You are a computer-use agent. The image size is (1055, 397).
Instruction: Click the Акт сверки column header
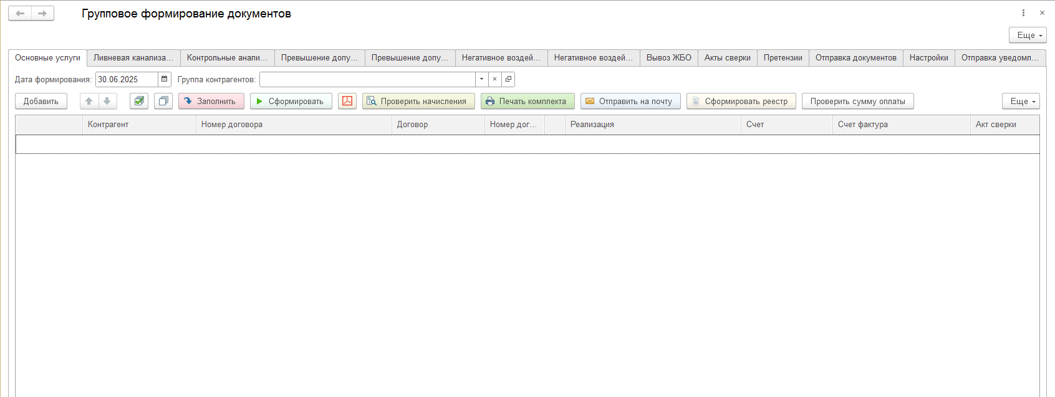coord(1004,125)
